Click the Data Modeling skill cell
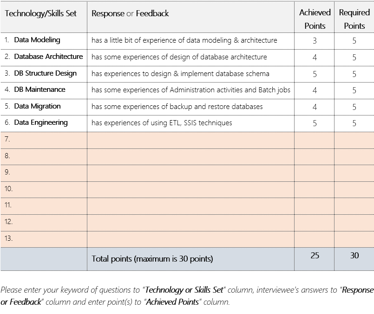Screen dimensions: 374x314 coord(37,40)
